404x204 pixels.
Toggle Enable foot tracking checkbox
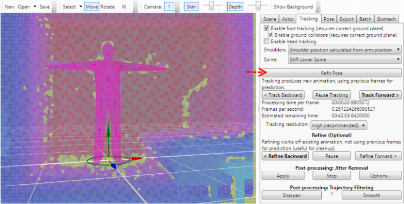pos(267,28)
